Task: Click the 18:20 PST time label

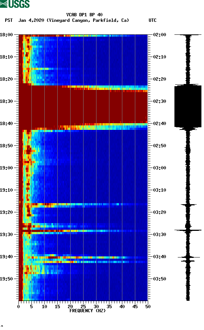Action: [6, 79]
